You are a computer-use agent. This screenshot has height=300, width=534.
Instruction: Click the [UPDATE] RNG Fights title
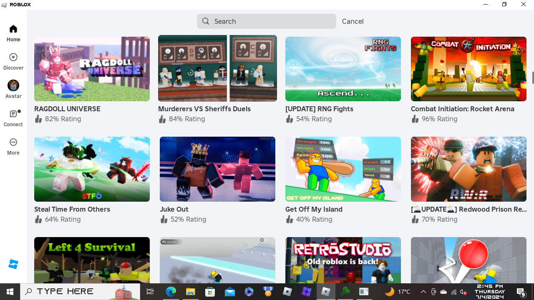[x=319, y=109]
